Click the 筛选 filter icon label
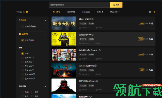This screenshot has height=98, width=162. (19, 12)
